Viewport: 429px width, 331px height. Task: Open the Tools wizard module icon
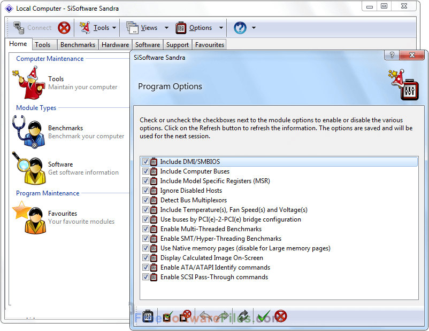[x=28, y=83]
